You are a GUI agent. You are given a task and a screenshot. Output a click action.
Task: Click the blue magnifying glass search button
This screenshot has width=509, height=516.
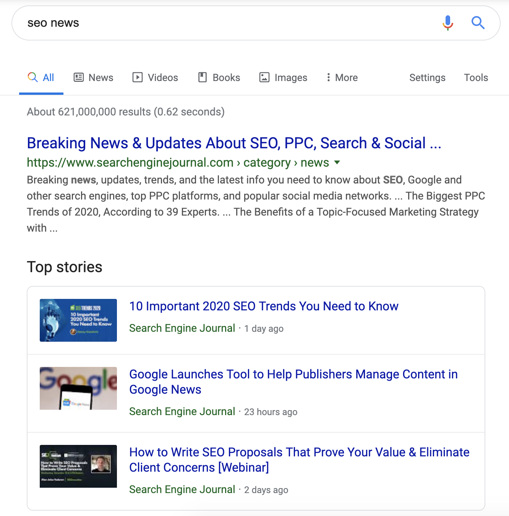(478, 23)
